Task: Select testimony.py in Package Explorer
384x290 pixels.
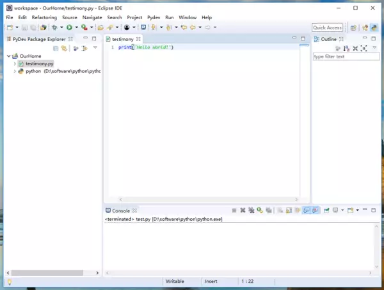Action: tap(40, 63)
